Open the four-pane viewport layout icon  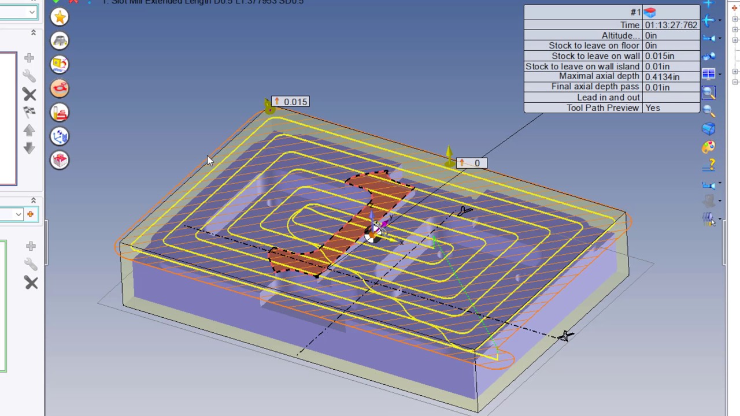pos(708,74)
